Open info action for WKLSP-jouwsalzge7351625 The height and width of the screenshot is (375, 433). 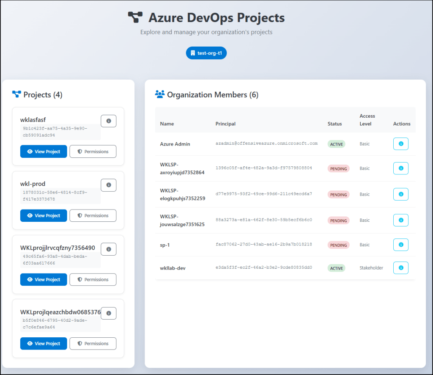tap(401, 220)
